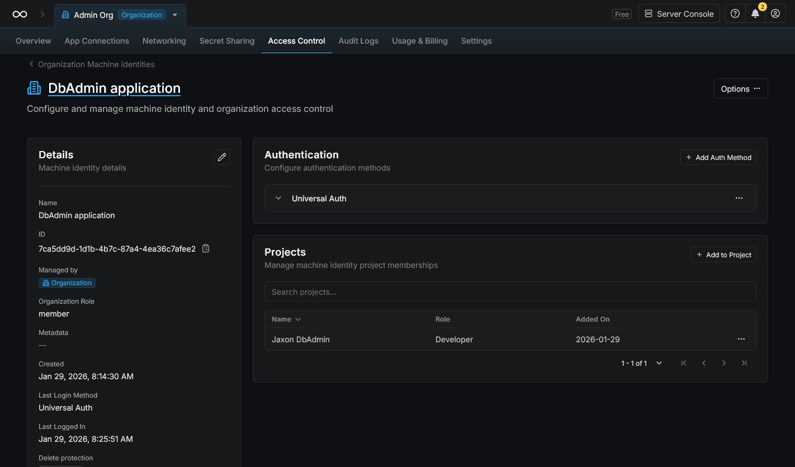Click the Add Auth Method button

718,158
